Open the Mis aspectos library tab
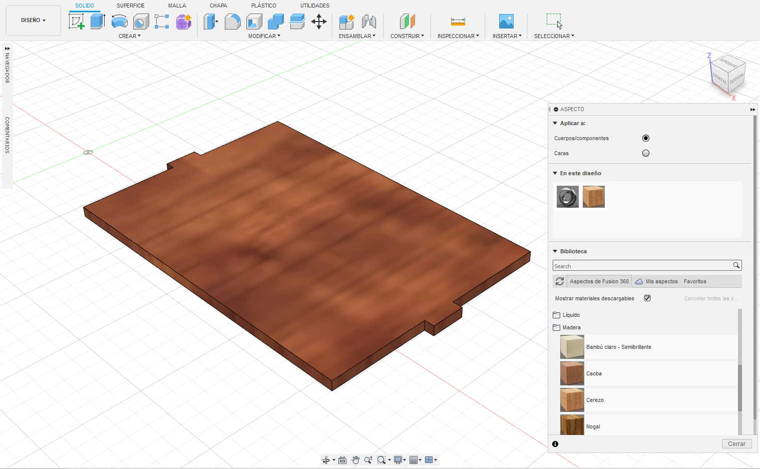This screenshot has width=760, height=469. click(656, 281)
